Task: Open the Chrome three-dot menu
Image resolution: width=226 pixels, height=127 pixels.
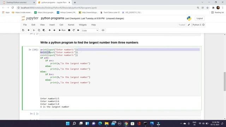Action: pyautogui.click(x=223, y=8)
